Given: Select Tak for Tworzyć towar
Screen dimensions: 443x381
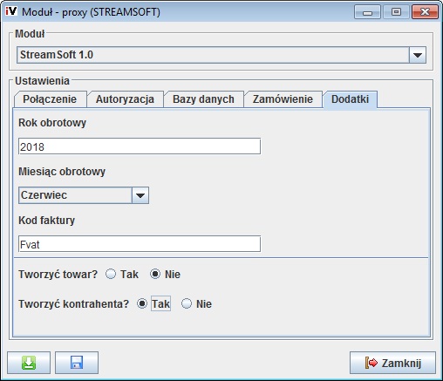Looking at the screenshot, I should [111, 274].
